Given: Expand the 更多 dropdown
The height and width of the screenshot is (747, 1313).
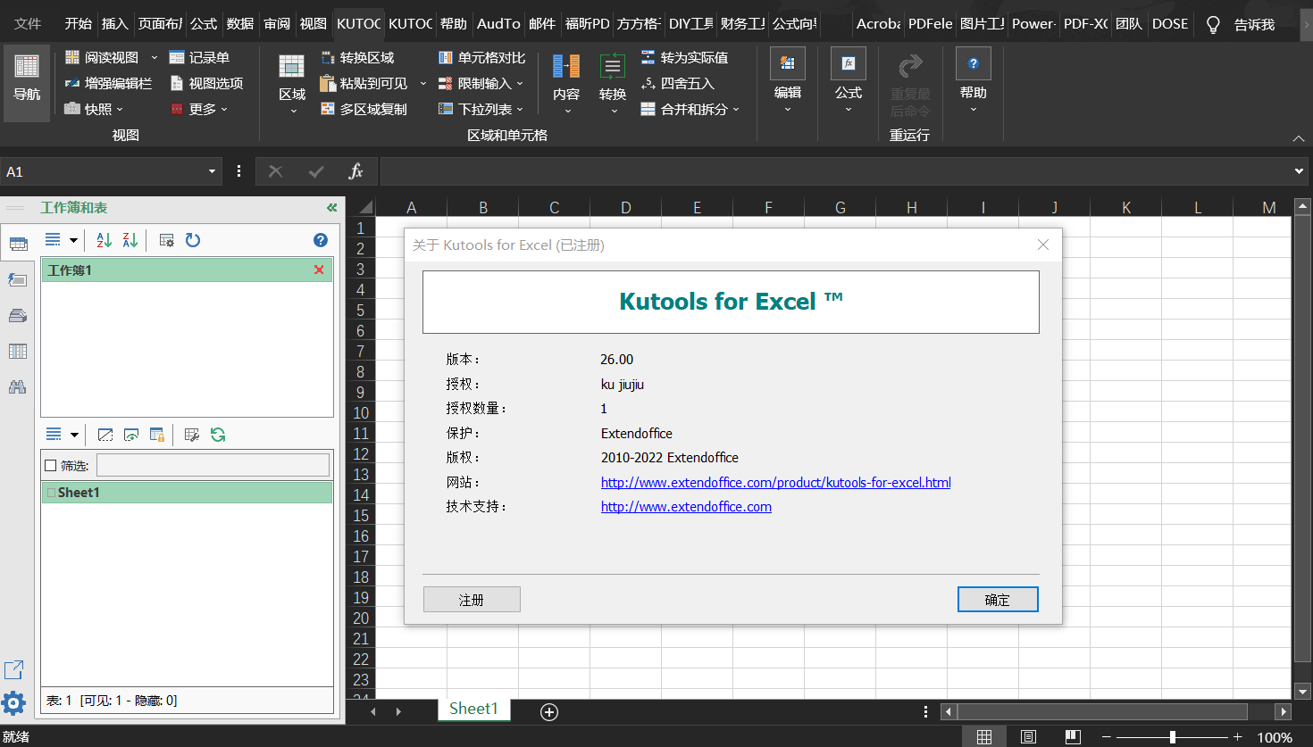Looking at the screenshot, I should (x=224, y=109).
